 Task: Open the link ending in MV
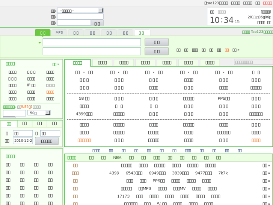tap(179, 188)
